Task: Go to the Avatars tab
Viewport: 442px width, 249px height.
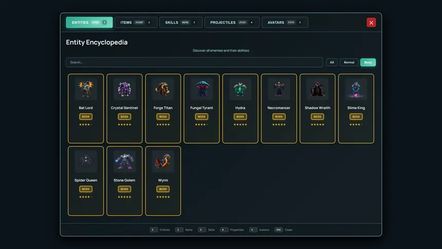Action: pyautogui.click(x=285, y=22)
